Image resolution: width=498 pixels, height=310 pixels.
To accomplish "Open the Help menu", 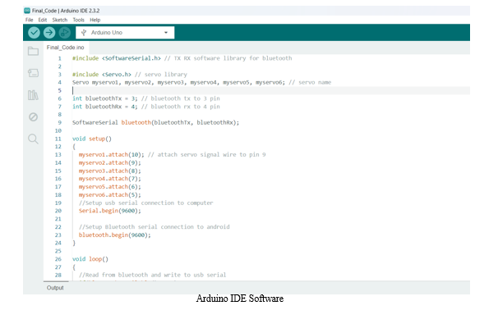I will (x=95, y=20).
